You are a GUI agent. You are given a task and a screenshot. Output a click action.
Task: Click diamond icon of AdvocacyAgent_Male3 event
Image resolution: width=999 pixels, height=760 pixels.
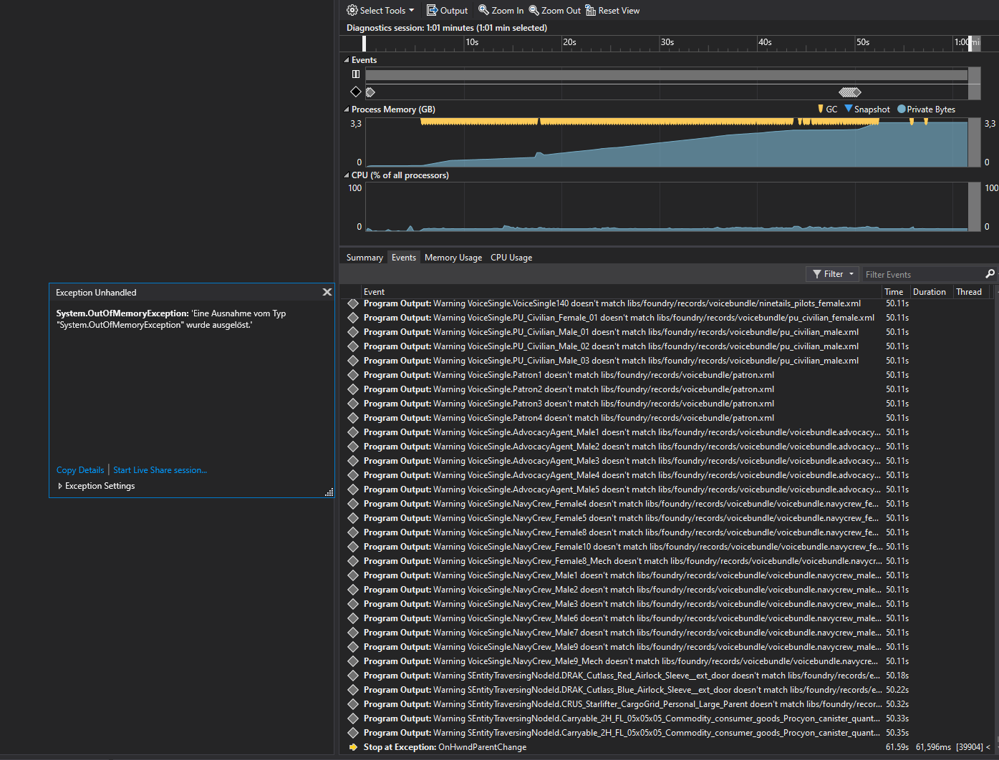353,461
